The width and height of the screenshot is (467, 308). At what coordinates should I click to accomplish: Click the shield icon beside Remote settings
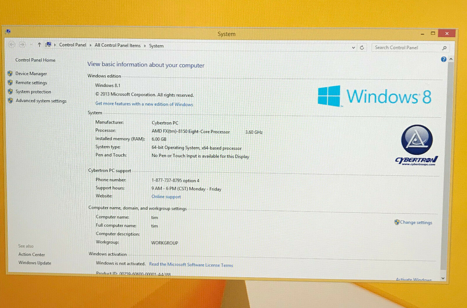point(10,82)
